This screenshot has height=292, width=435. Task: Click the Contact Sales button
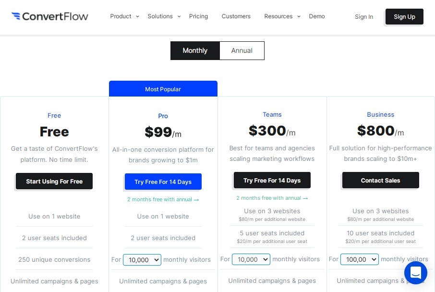click(x=381, y=181)
